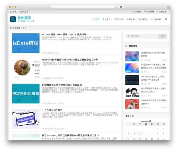This screenshot has height=151, width=178.
Task: Expand the 软件笔记 menu dropdown
Action: click(143, 19)
